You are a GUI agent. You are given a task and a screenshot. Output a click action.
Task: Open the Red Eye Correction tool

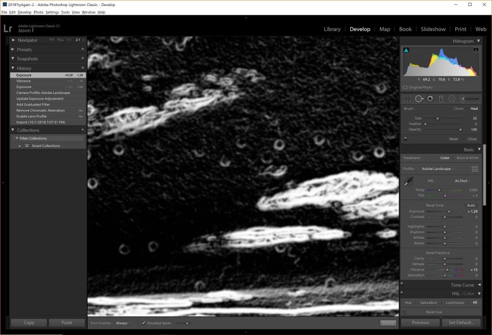click(x=430, y=98)
